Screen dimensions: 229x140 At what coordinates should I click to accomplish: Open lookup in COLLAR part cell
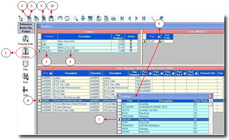tap(159, 41)
